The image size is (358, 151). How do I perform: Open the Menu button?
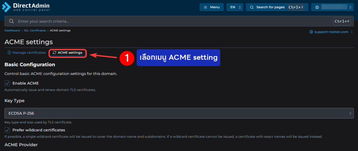212,7
